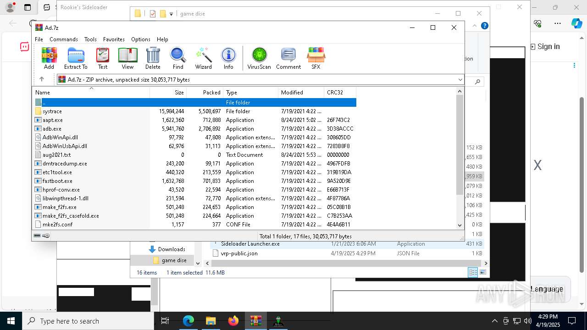Switch Explorer to large icons view
The image size is (587, 330).
(x=482, y=273)
